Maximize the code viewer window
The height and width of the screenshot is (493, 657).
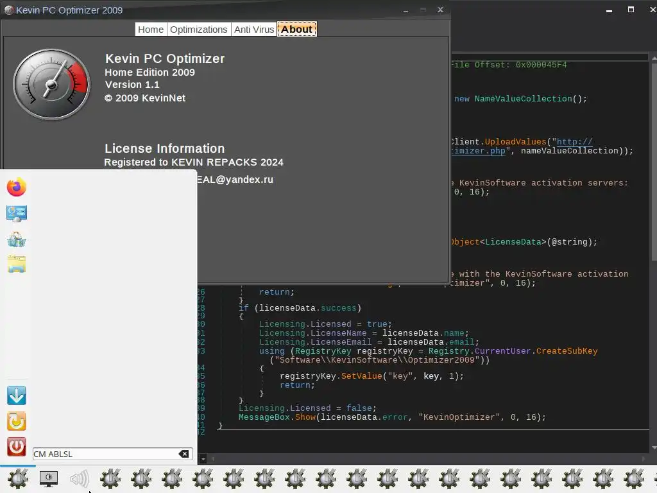coord(631,9)
